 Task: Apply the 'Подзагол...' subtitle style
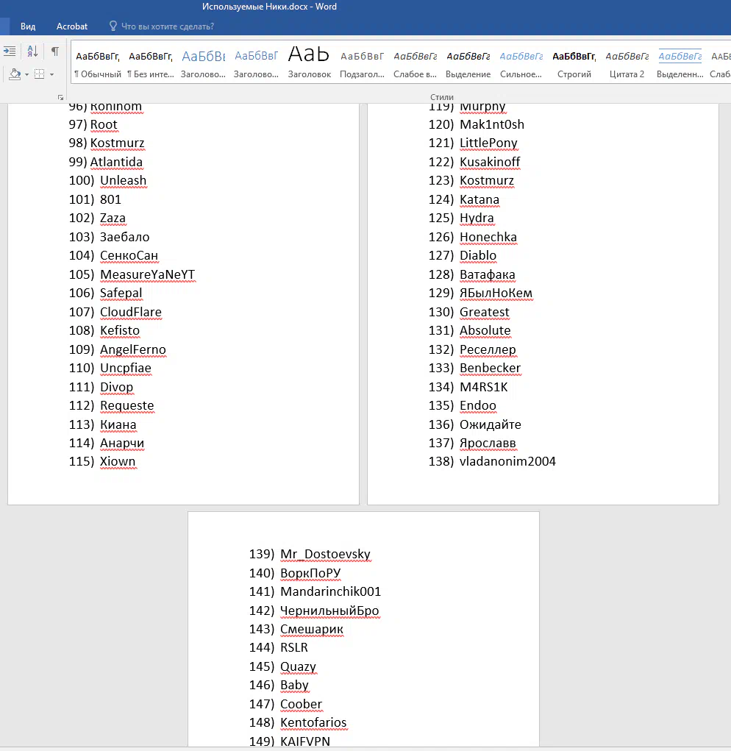click(362, 63)
